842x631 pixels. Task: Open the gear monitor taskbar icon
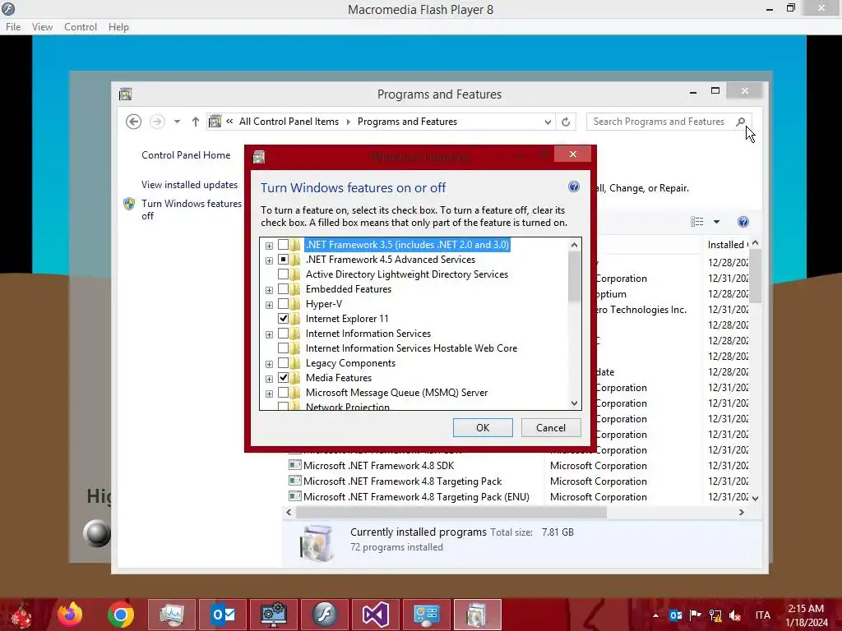[274, 615]
